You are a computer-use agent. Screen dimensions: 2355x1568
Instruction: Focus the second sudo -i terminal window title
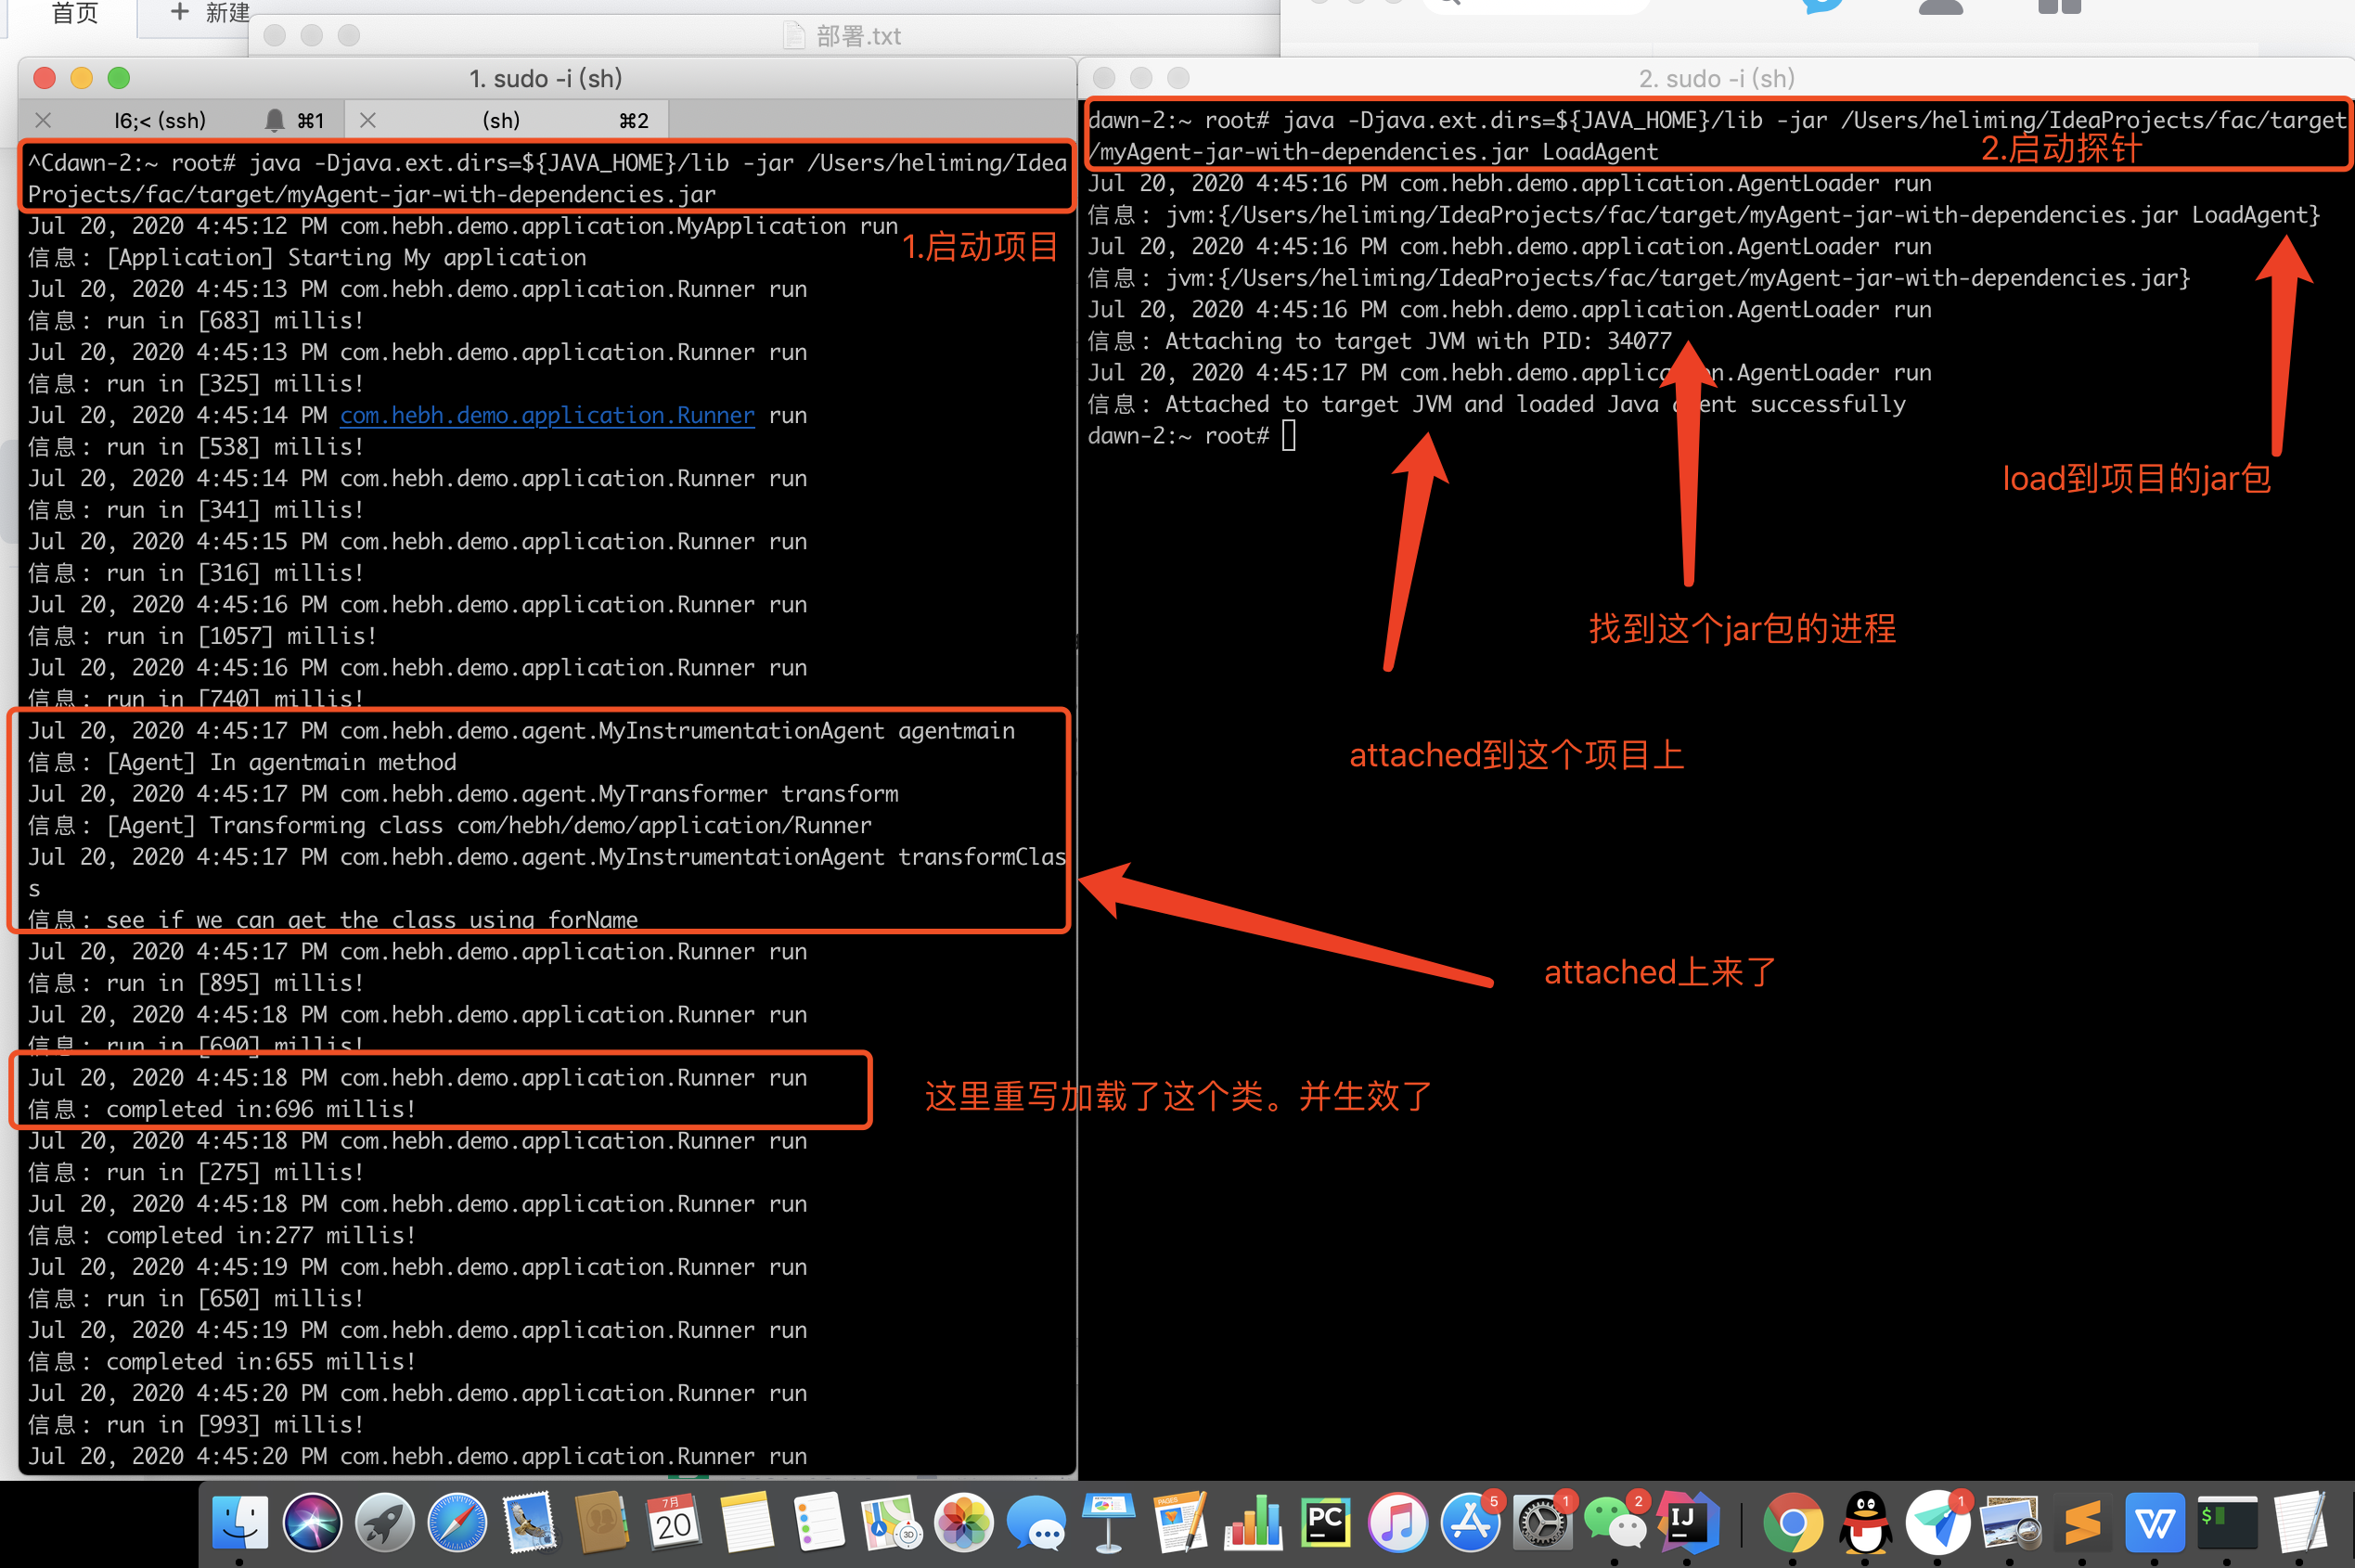(1715, 78)
